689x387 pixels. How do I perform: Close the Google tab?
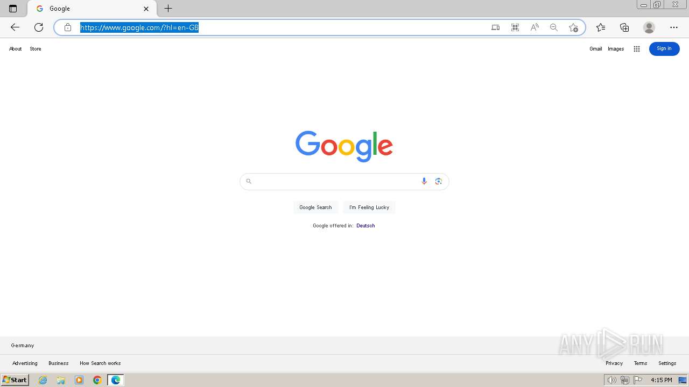pos(146,9)
